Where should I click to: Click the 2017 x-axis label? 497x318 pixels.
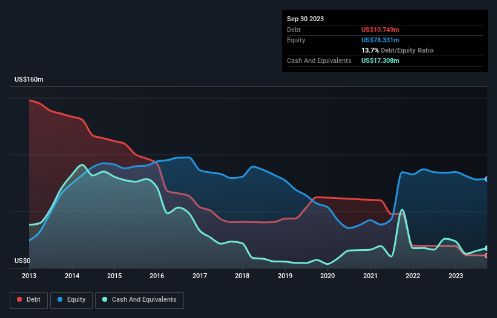coord(200,276)
